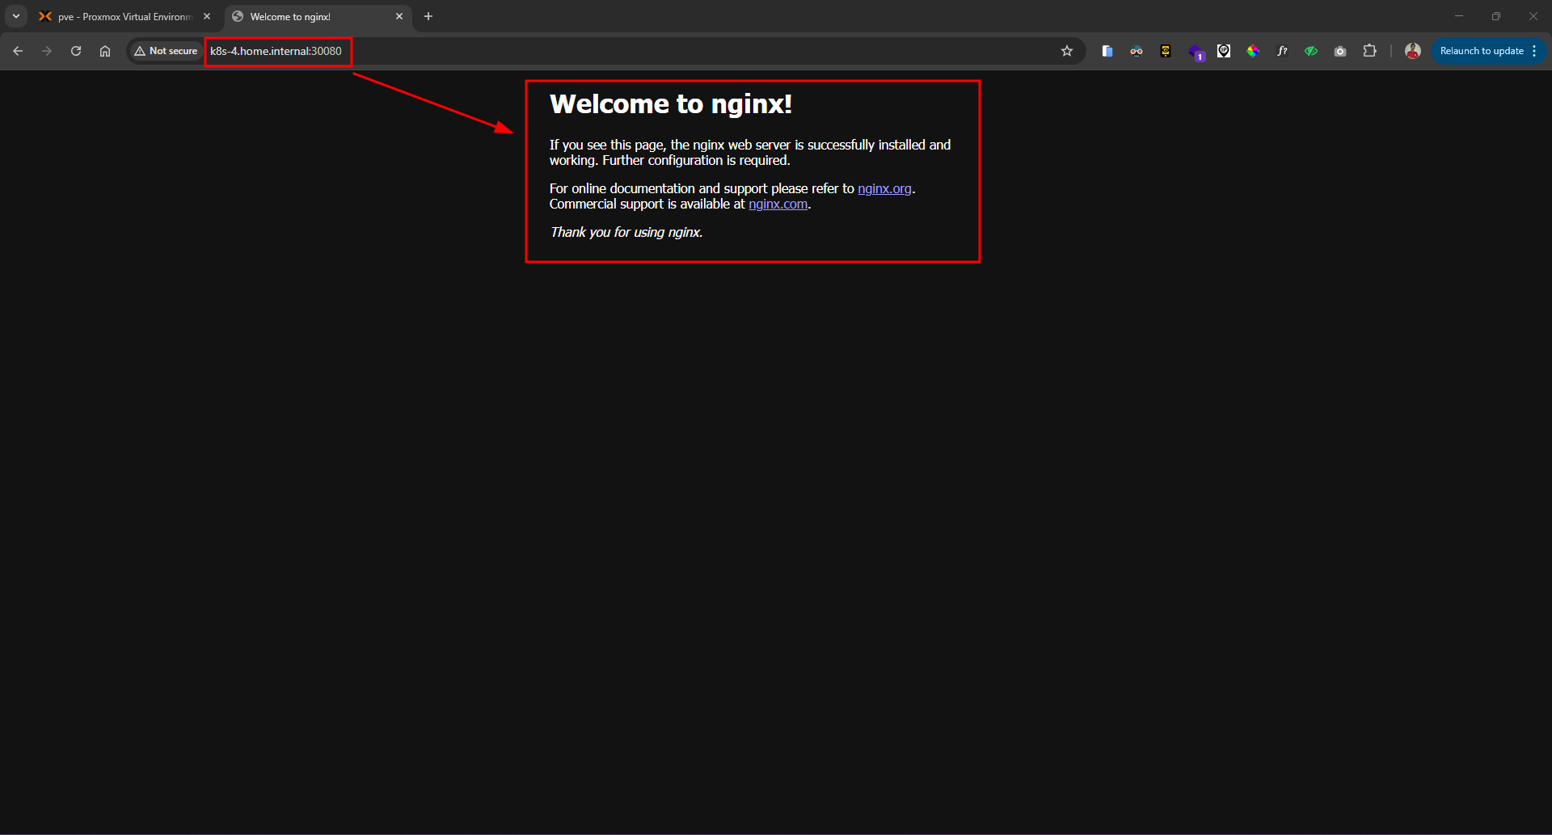Click the home button

pos(104,50)
